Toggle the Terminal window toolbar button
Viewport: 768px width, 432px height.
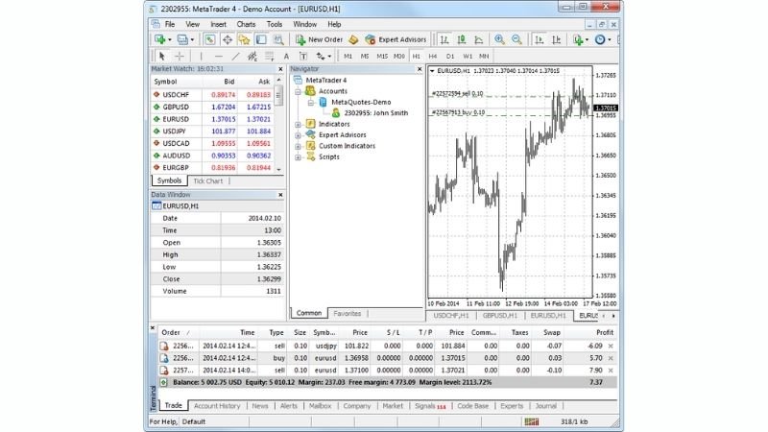[x=261, y=39]
